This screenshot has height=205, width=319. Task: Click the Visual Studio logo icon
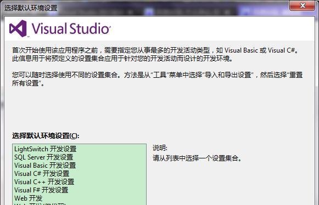[18, 29]
